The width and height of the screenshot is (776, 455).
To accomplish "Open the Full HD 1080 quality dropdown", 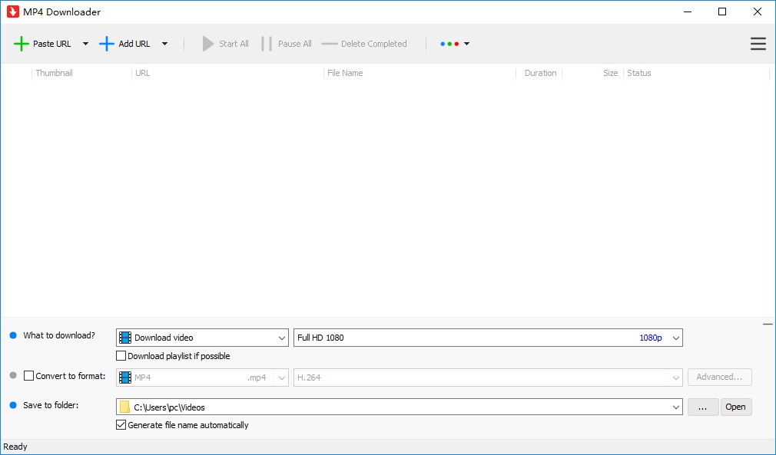I will click(488, 338).
